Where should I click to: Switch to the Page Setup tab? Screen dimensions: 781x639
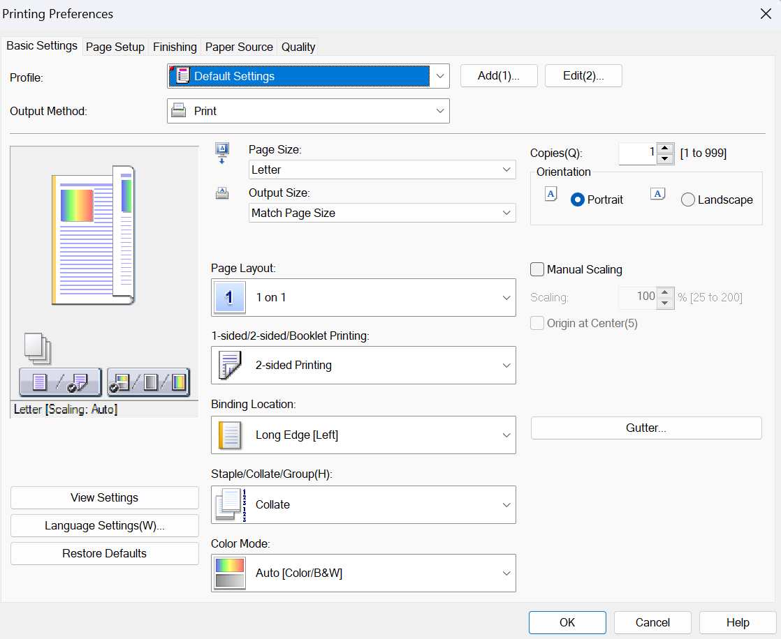point(115,47)
